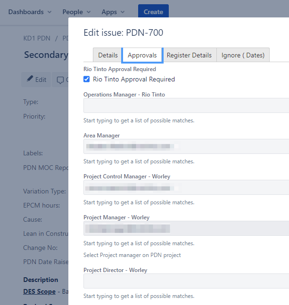The image size is (289, 305).
Task: Switch to the Details tab
Action: [x=108, y=55]
